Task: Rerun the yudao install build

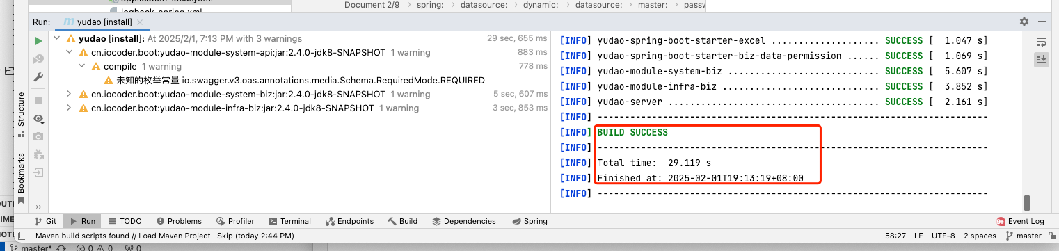Action: (x=38, y=41)
